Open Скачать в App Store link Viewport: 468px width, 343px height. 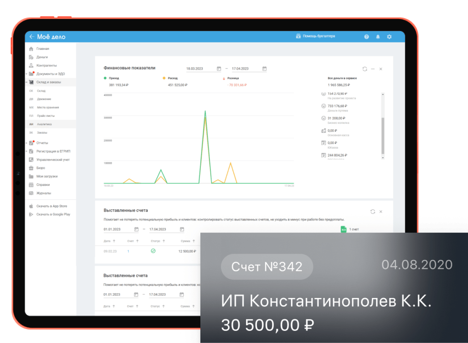pos(52,206)
